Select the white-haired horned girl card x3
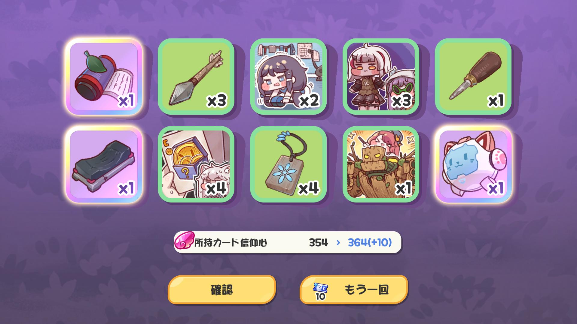 381,76
